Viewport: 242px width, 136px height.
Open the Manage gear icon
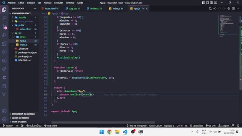coord(4,119)
